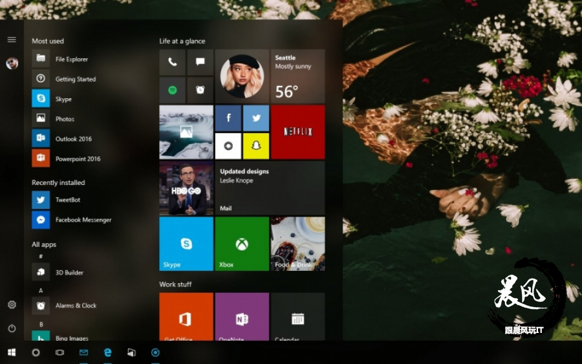Click the Windows Start button on taskbar
The height and width of the screenshot is (364, 582).
pyautogui.click(x=12, y=352)
